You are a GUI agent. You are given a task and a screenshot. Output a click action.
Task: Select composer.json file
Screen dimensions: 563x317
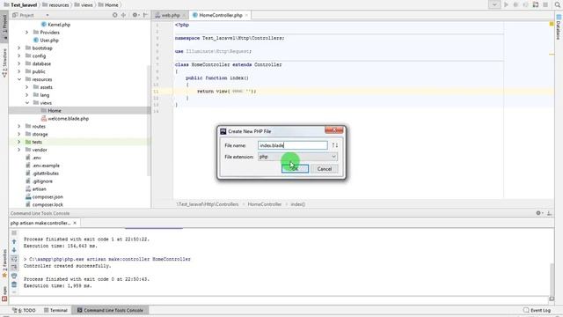48,197
